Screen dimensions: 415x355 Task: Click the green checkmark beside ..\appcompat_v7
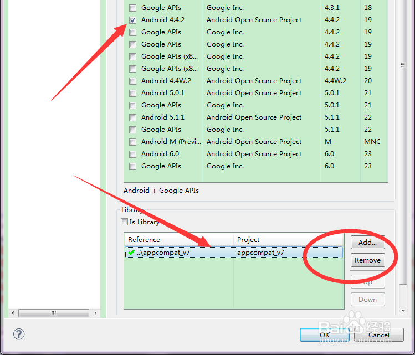point(131,252)
